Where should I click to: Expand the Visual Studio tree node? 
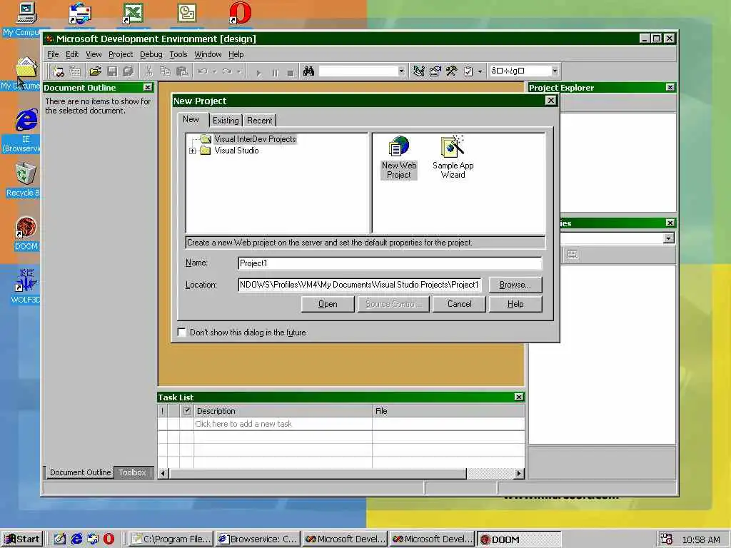192,151
